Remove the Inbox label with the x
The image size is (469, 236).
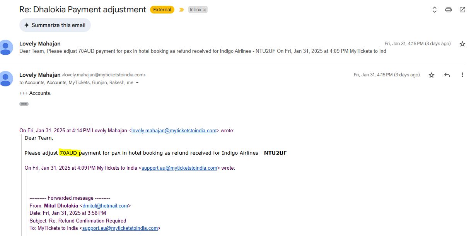(x=205, y=10)
